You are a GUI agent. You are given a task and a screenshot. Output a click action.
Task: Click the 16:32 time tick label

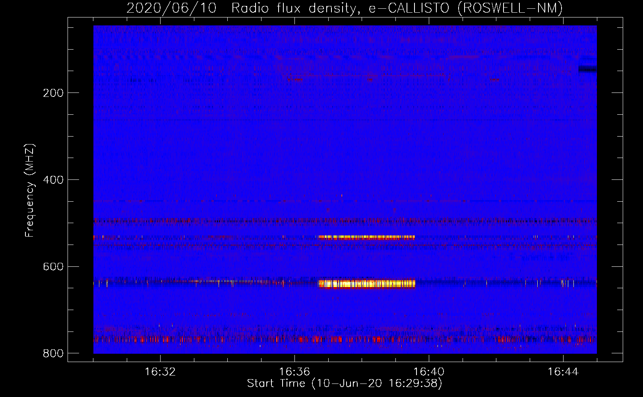coord(160,372)
